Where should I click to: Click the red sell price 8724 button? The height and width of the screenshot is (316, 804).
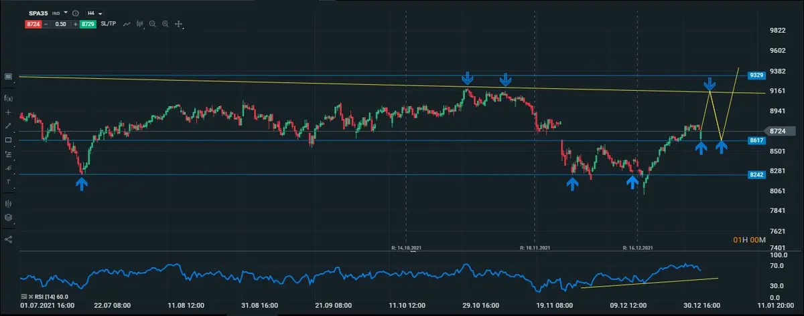click(33, 24)
